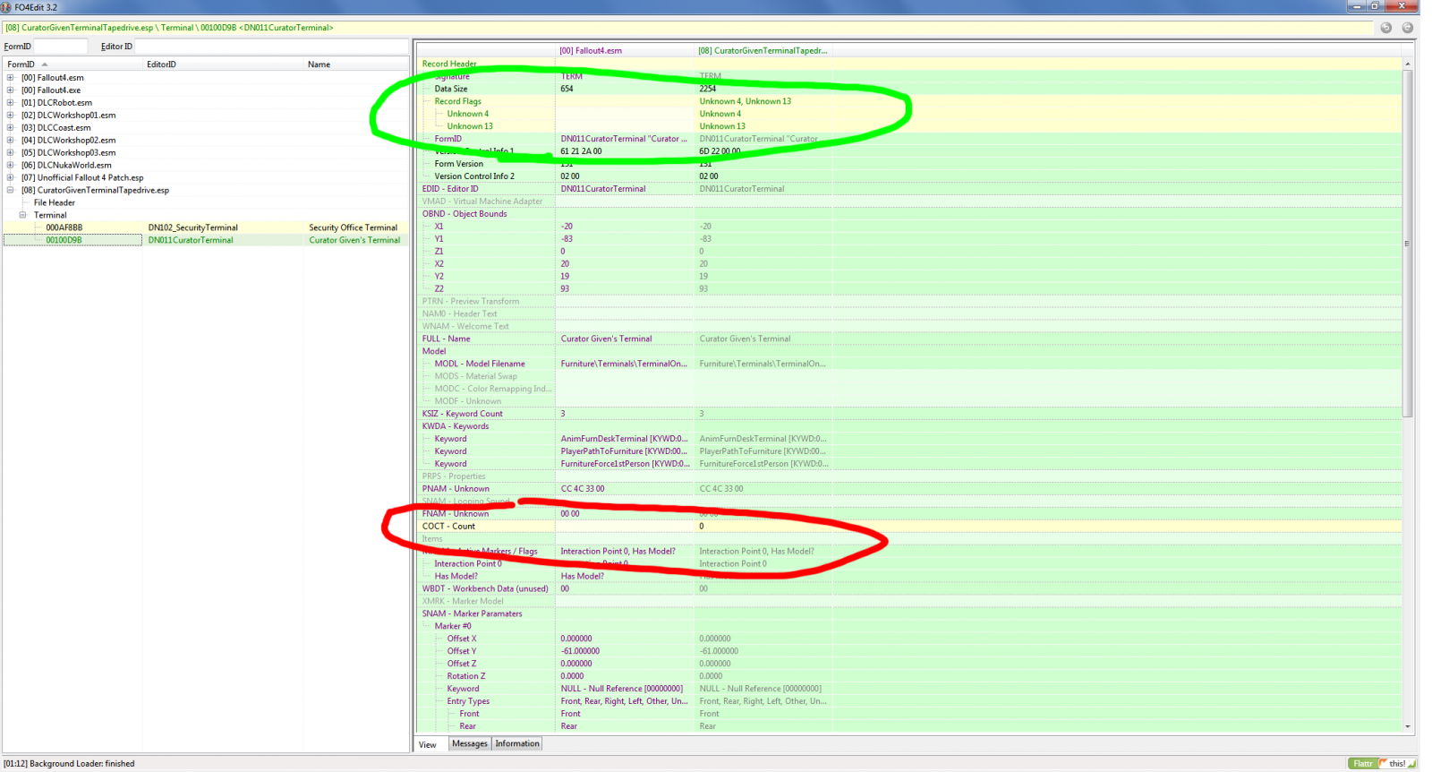Select the 'WBDT - Workbench Data (unused)' row
This screenshot has width=1432, height=772.
tap(485, 589)
